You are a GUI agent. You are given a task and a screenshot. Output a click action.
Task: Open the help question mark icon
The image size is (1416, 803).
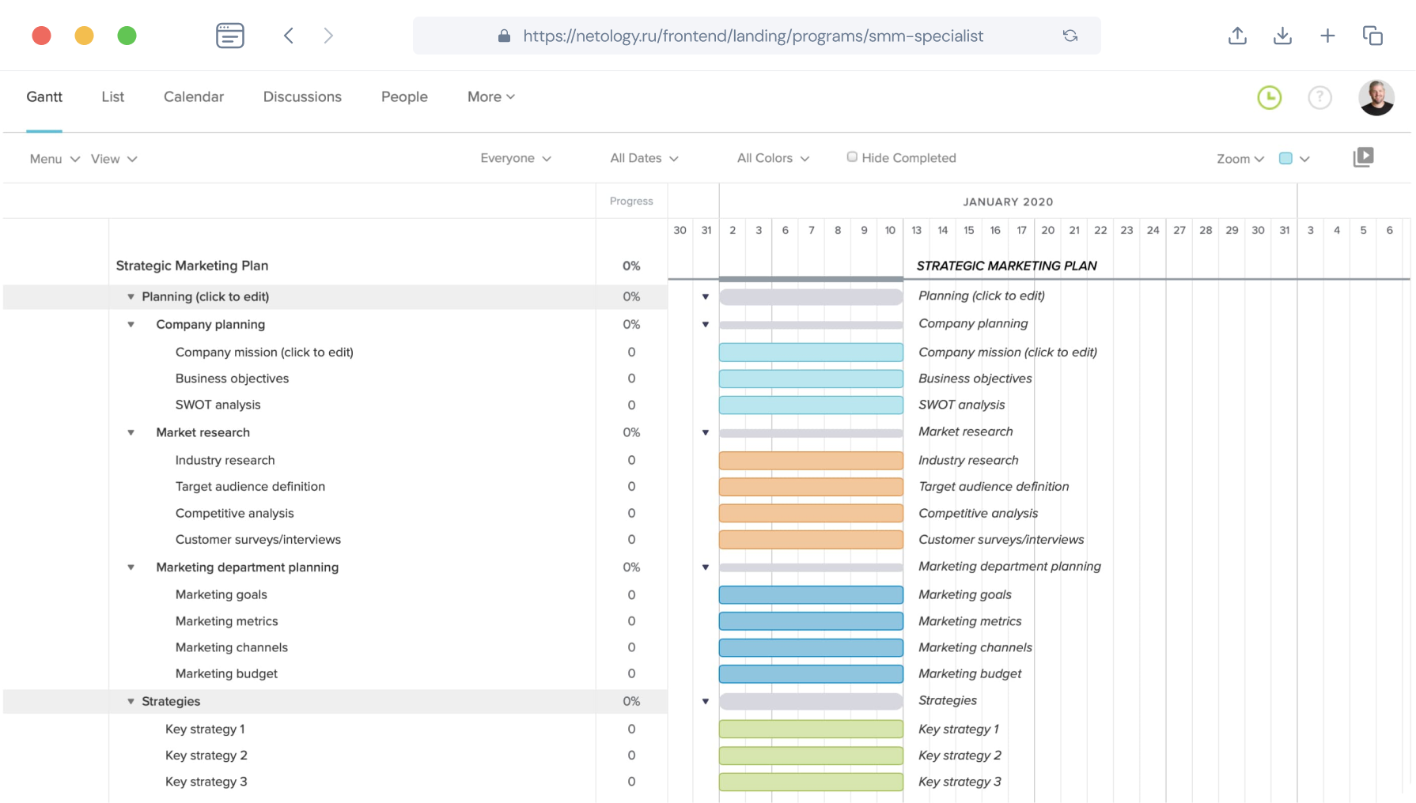[x=1319, y=97]
